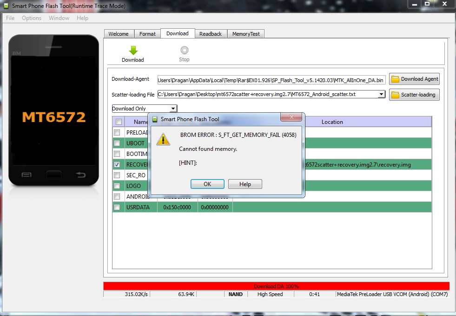
Task: Switch to the Welcome tab
Action: coord(119,34)
